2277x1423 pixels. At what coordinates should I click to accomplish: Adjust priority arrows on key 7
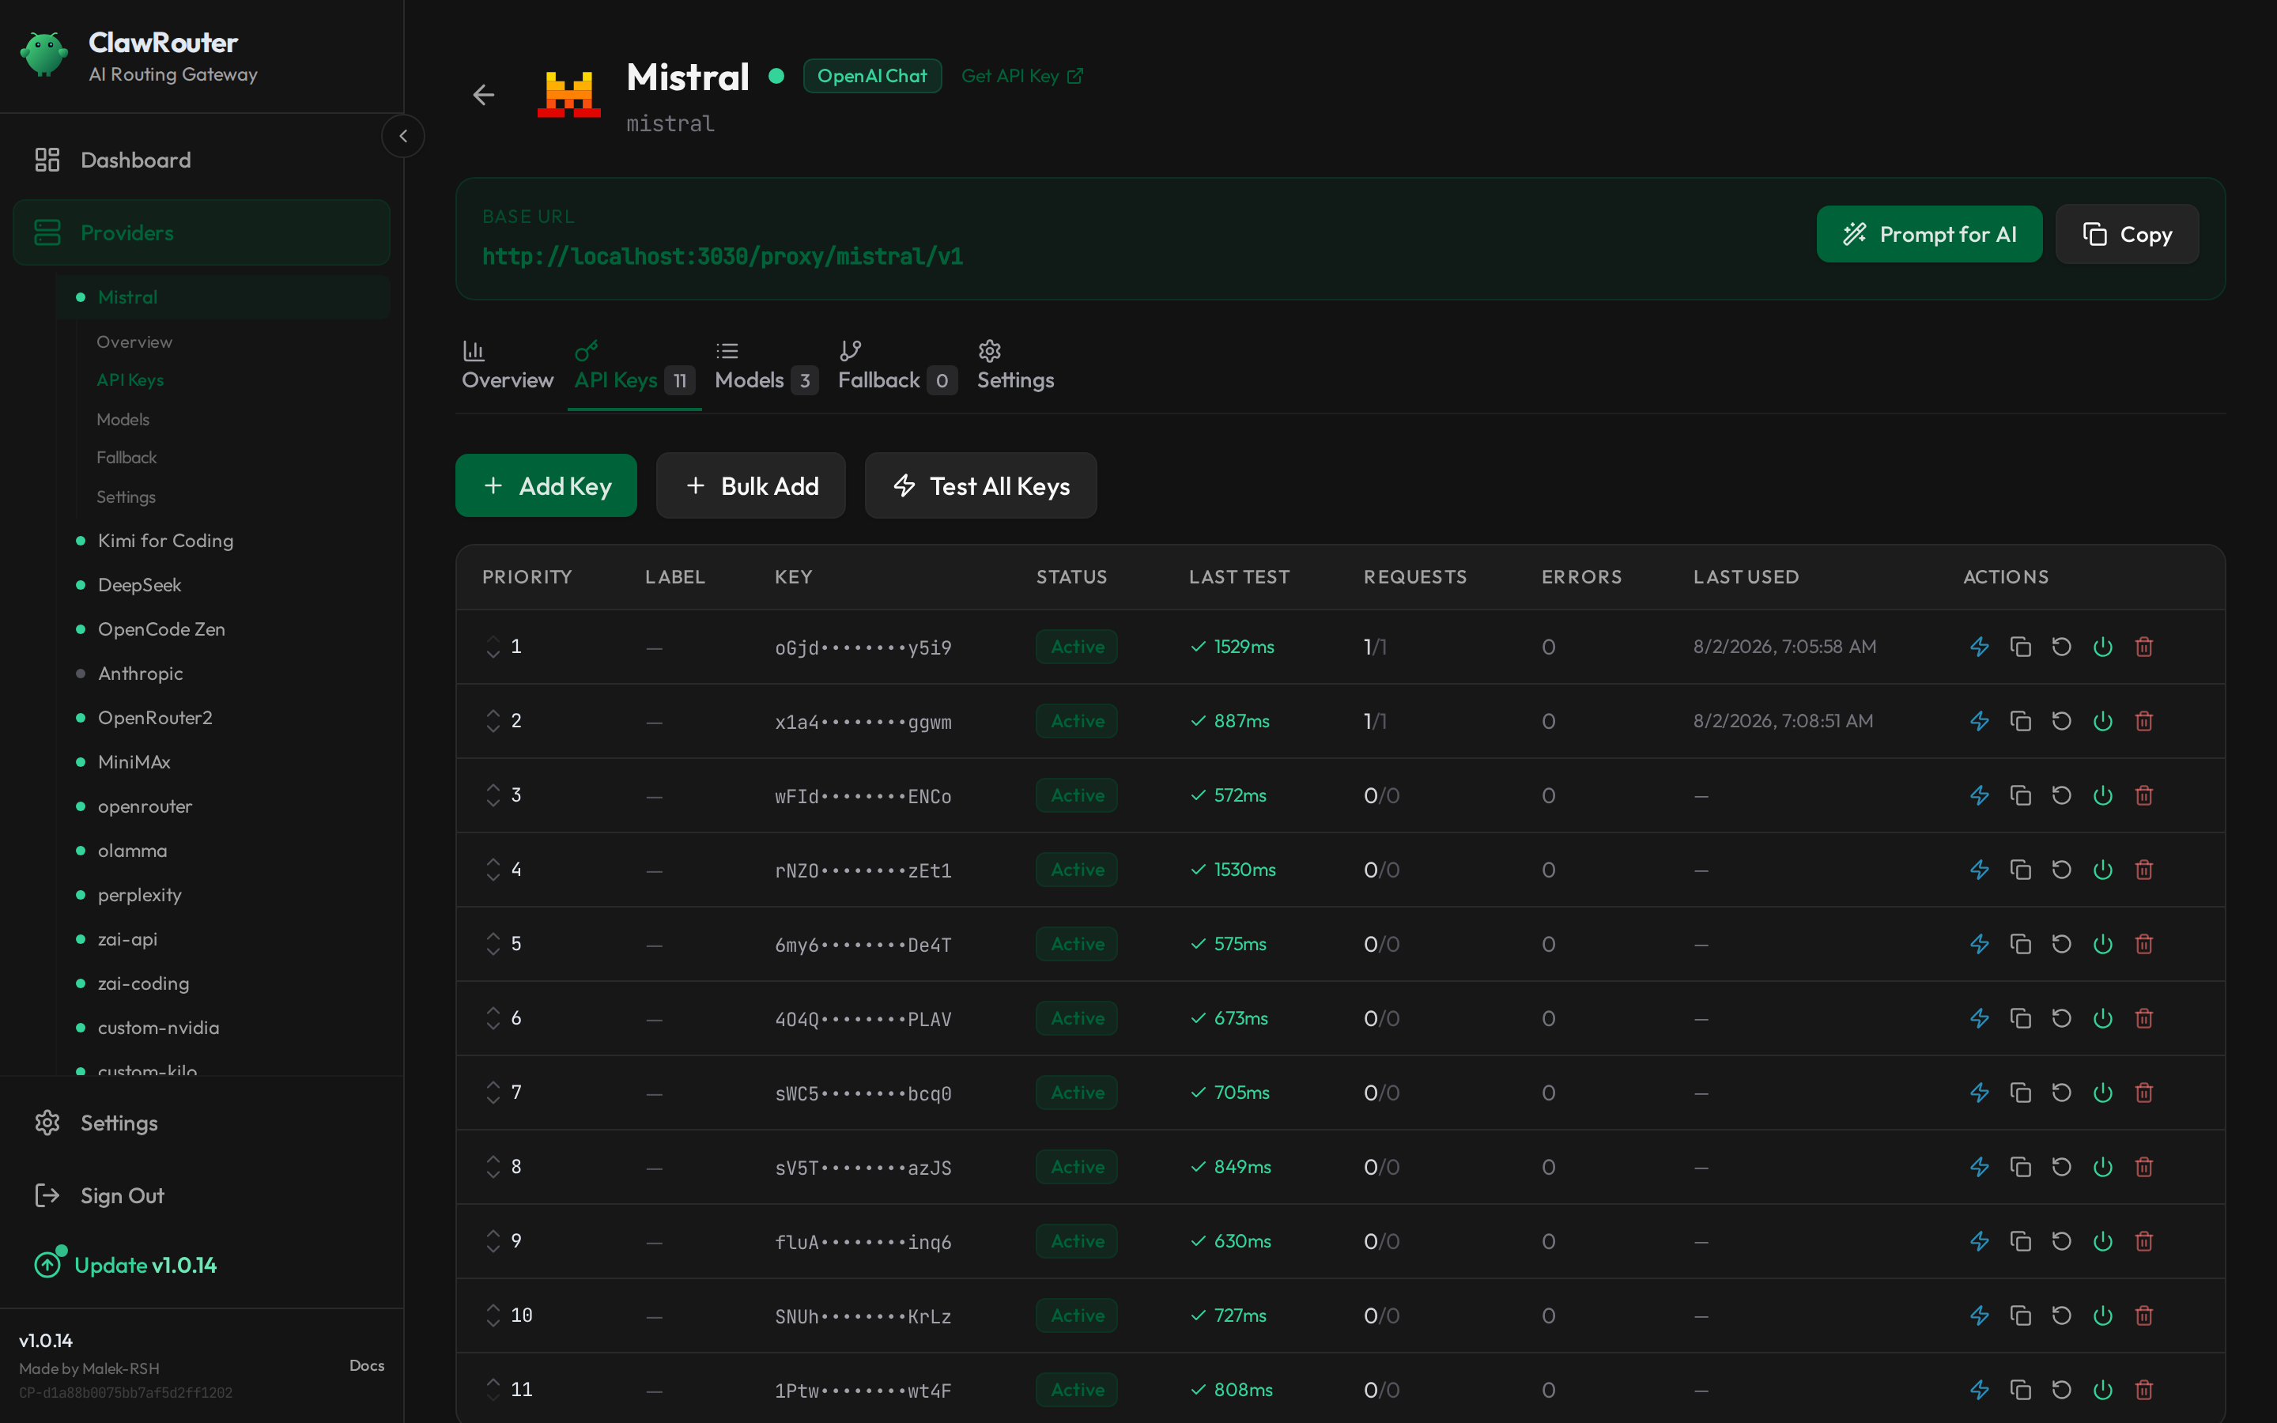point(493,1093)
